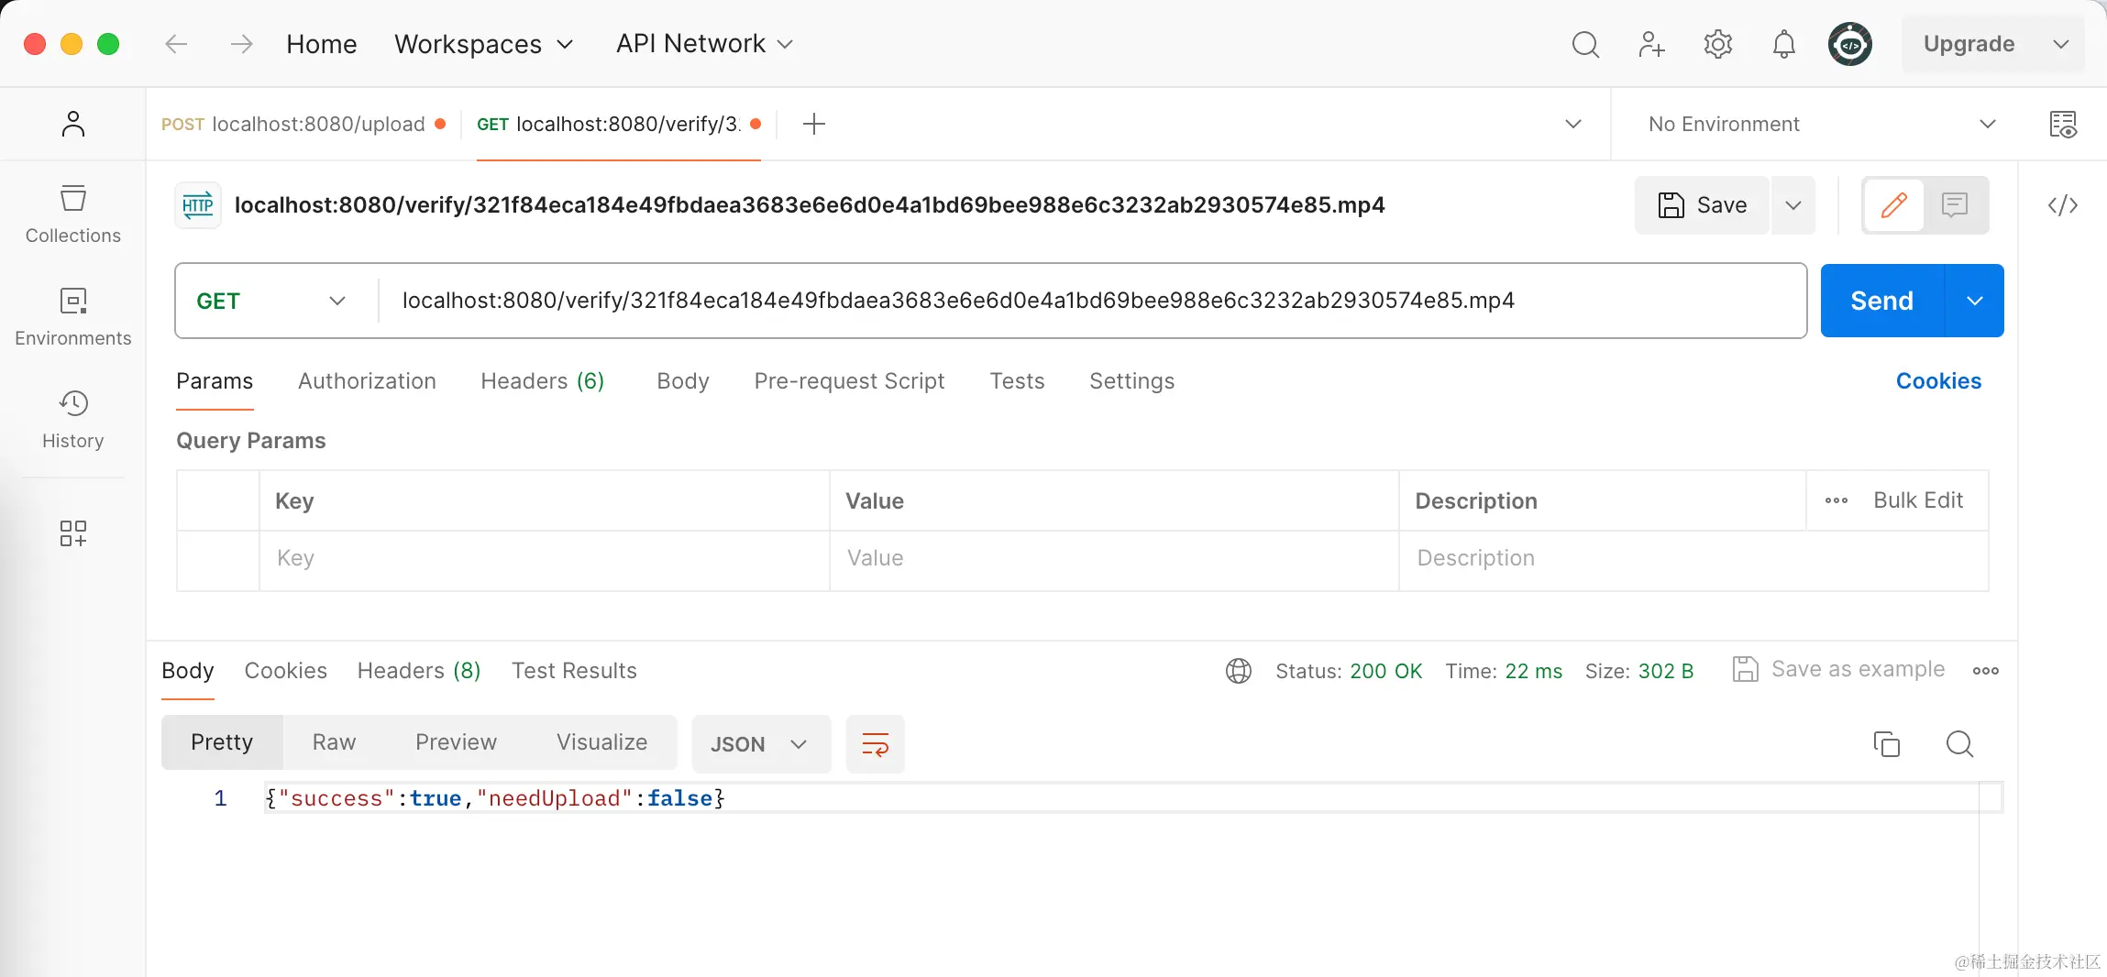Image resolution: width=2107 pixels, height=977 pixels.
Task: Open the user avatar menu
Action: click(1850, 44)
